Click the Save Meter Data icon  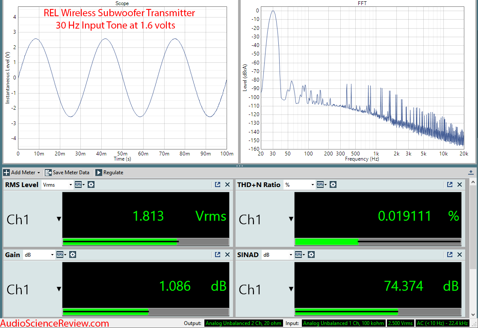point(48,173)
